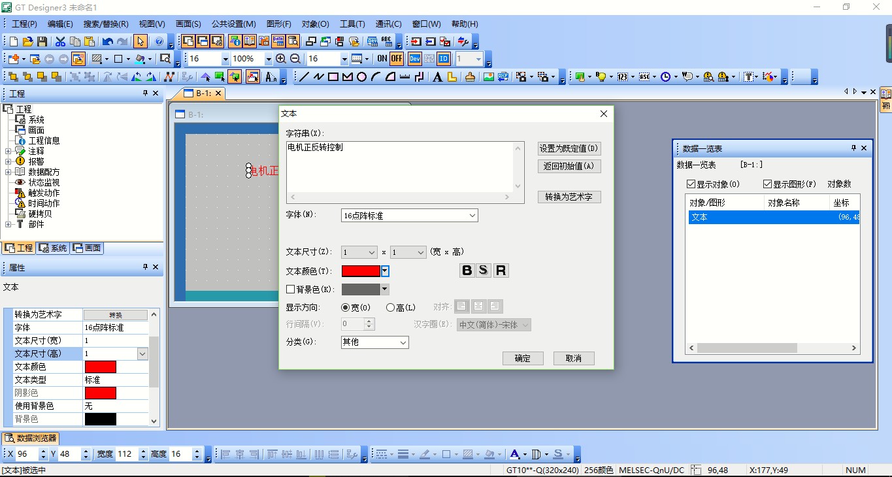Toggle the 显示对象 checkbox
Screen dimensions: 892x477
[691, 184]
